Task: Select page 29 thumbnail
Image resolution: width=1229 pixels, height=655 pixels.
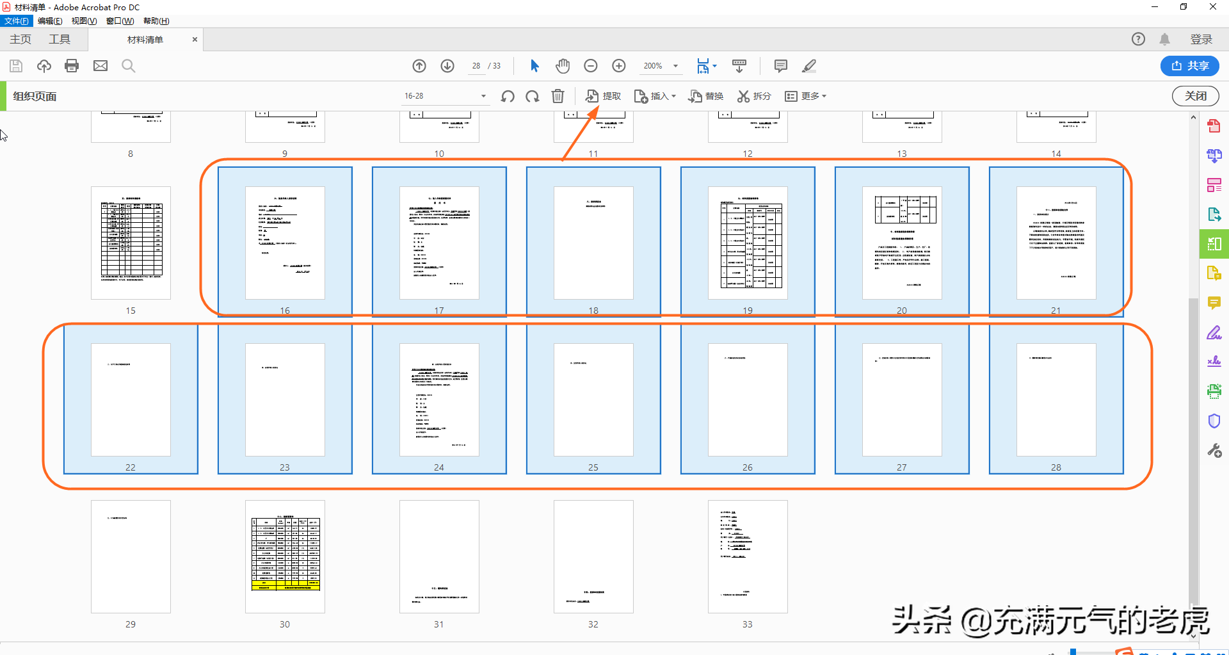Action: [131, 556]
